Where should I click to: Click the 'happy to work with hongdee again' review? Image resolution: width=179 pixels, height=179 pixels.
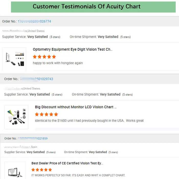pyautogui.click(x=58, y=63)
